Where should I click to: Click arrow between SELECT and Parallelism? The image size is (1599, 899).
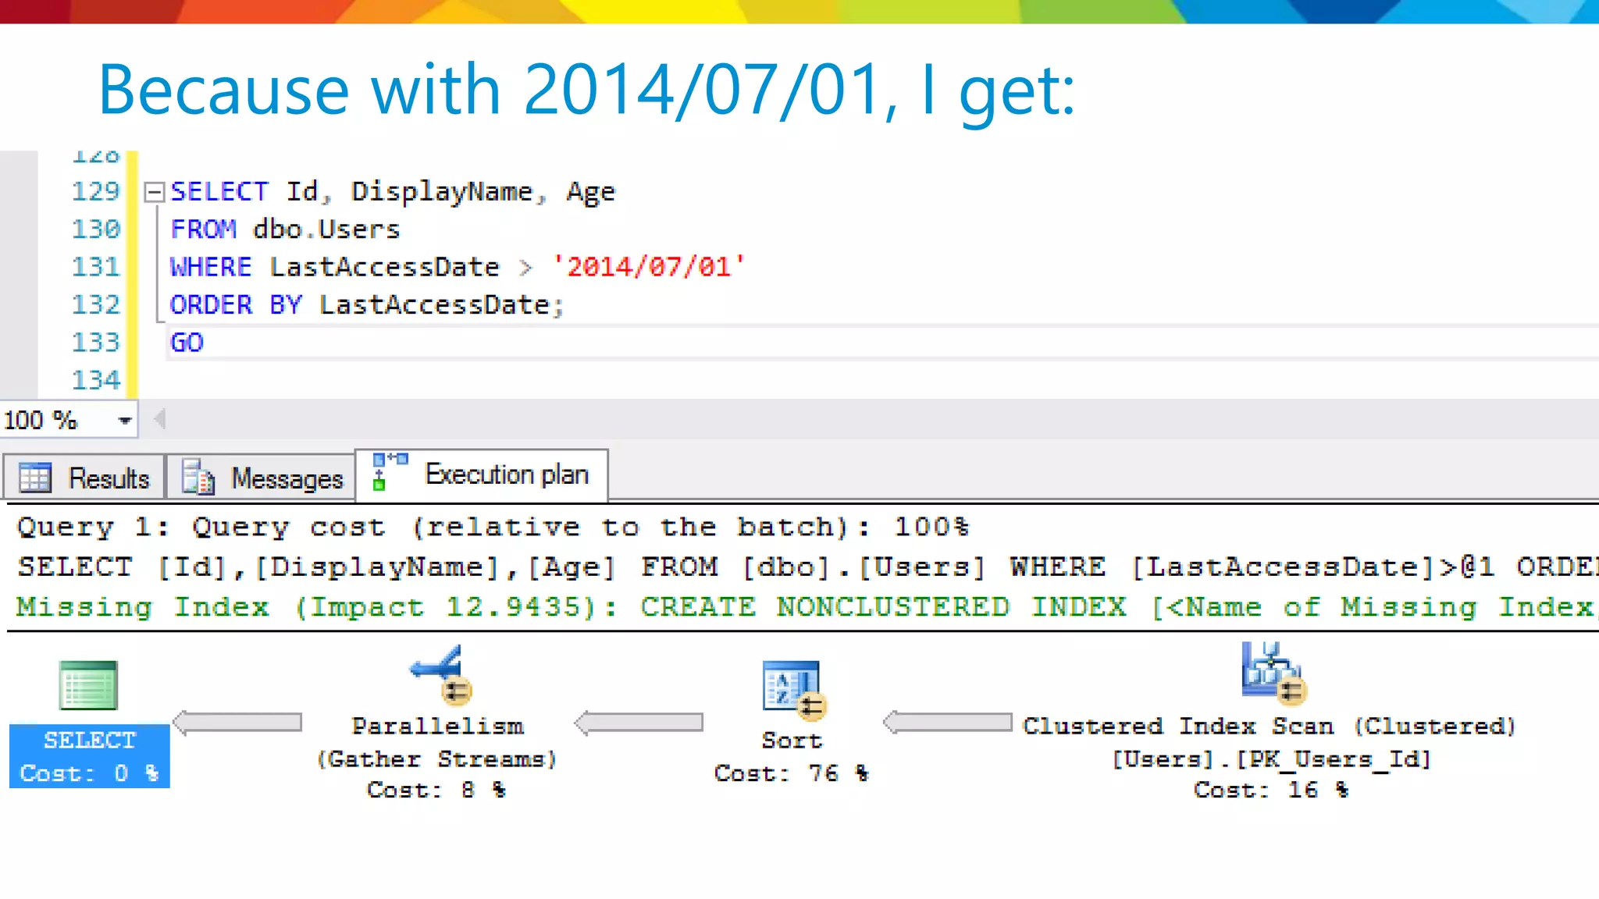coord(237,723)
